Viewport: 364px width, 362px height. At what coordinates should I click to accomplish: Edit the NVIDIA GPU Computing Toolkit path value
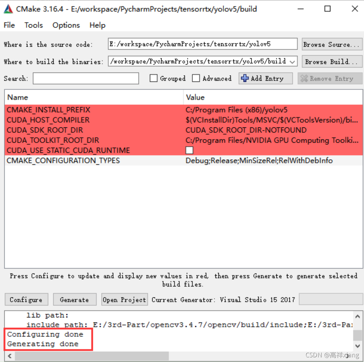[272, 140]
